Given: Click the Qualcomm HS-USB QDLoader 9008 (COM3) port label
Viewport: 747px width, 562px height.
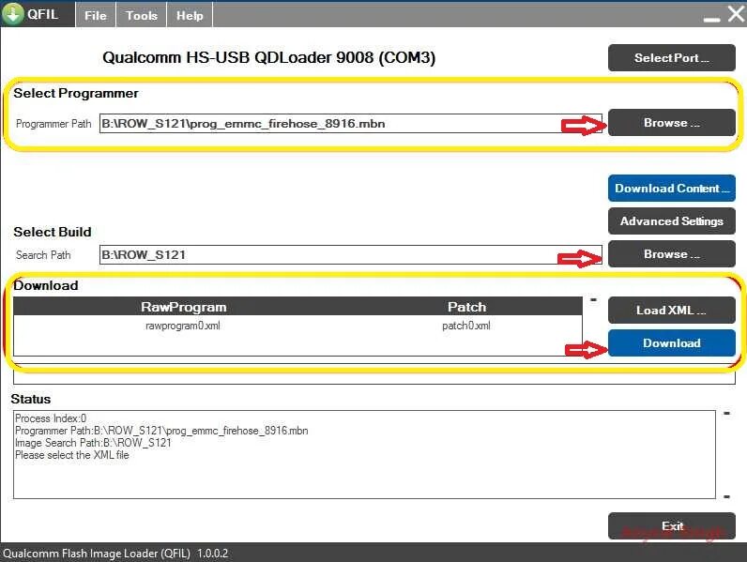Looking at the screenshot, I should [x=268, y=57].
